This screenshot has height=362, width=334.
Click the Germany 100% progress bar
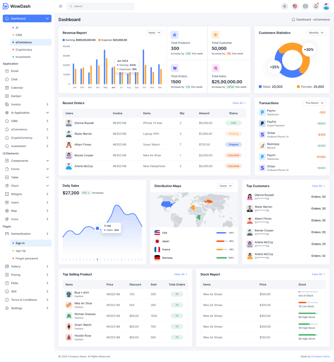click(x=222, y=258)
